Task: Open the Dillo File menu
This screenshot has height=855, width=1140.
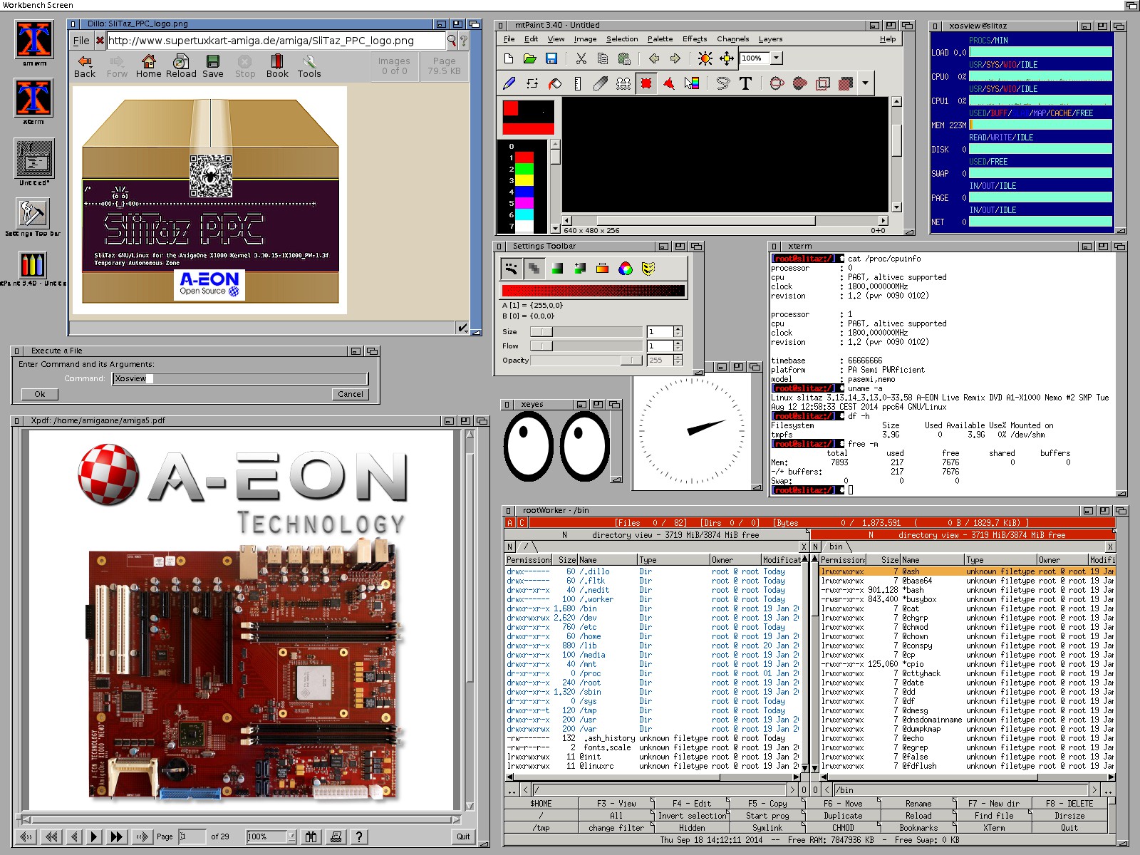Action: (81, 41)
